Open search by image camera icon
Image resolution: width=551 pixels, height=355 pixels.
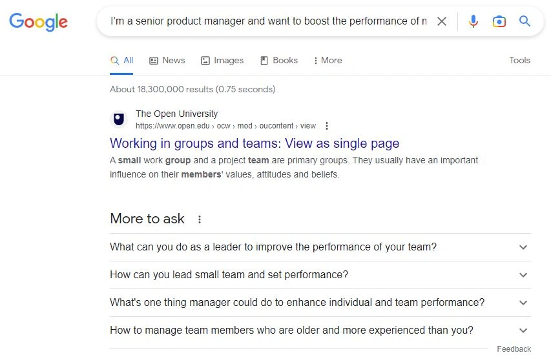499,21
